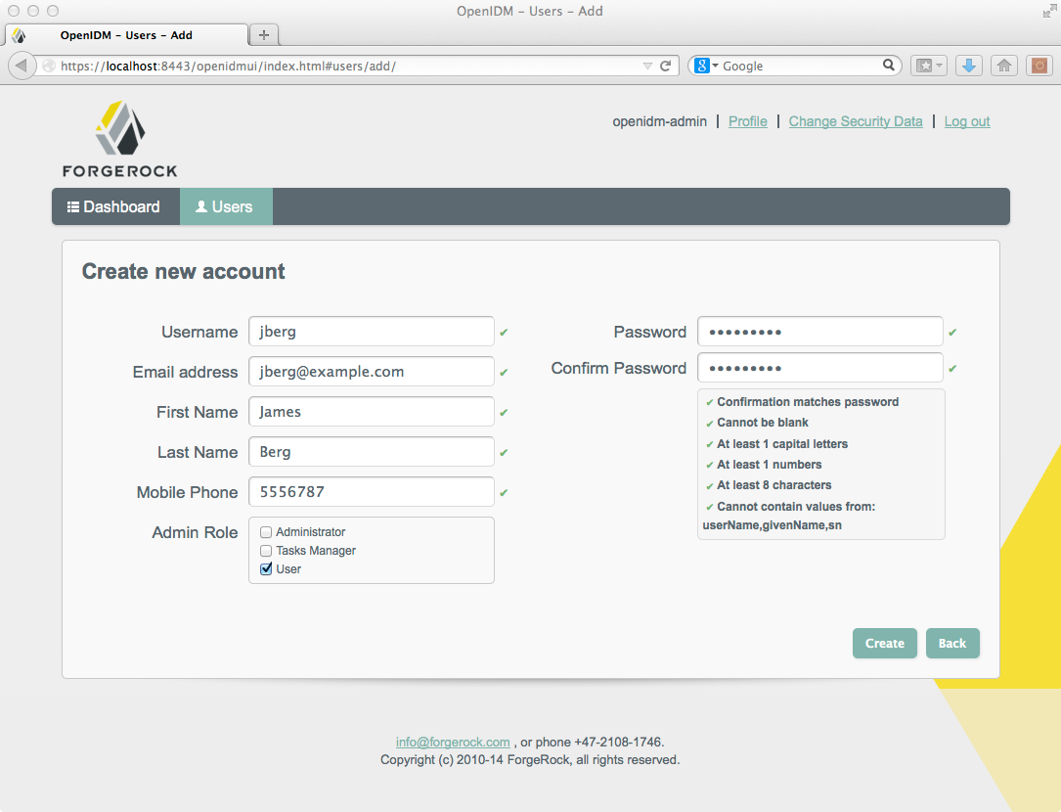Click the Password field
The image size is (1061, 812).
[820, 332]
